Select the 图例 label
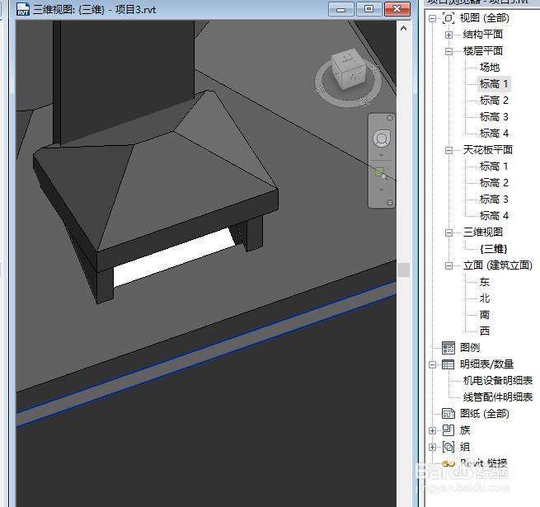Screen dimensions: 540x507 pos(470,348)
